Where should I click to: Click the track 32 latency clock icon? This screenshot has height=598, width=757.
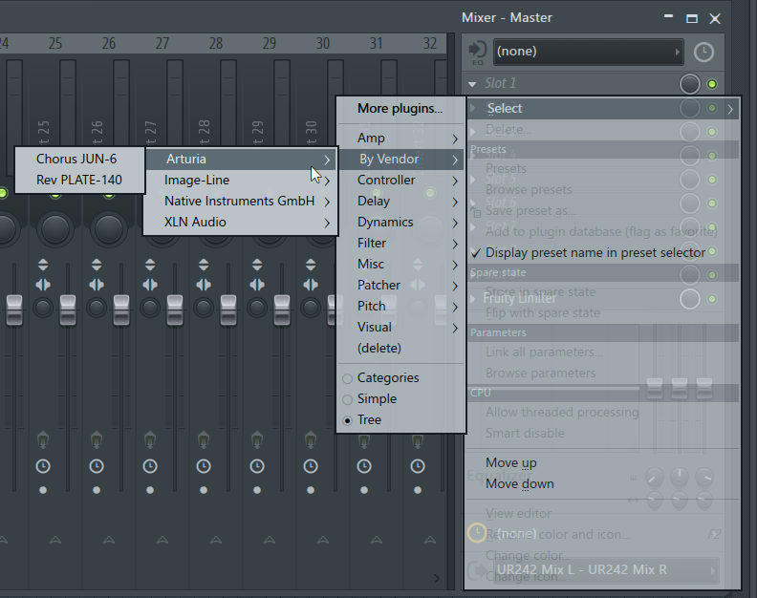(418, 466)
